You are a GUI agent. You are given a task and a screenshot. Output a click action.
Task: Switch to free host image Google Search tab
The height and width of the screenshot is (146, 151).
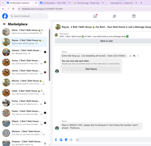click(88, 3)
